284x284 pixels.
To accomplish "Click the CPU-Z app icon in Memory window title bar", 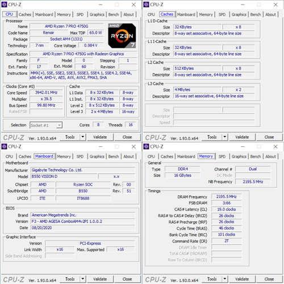I will pyautogui.click(x=146, y=147).
